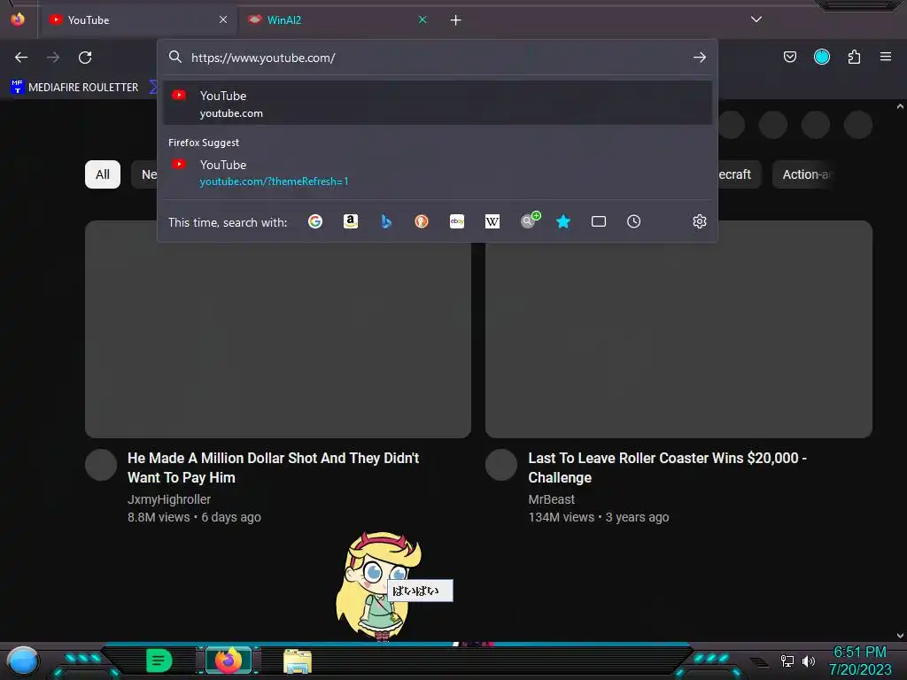The width and height of the screenshot is (907, 680).
Task: Visit MrBeast channel name
Action: [x=551, y=499]
